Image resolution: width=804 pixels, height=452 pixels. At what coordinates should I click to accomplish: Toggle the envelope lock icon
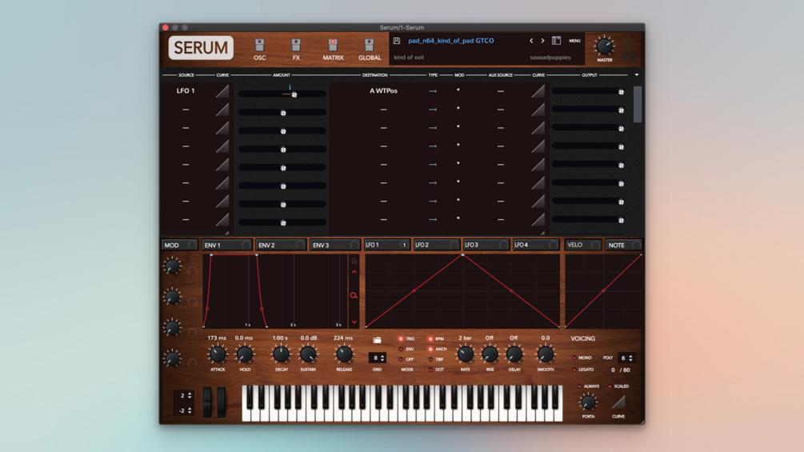pos(354,261)
